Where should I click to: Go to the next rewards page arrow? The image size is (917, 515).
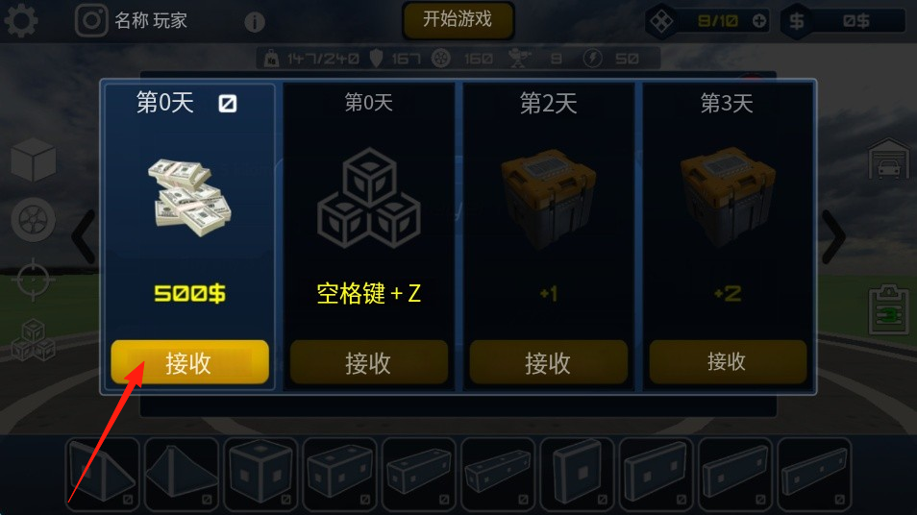coord(833,236)
